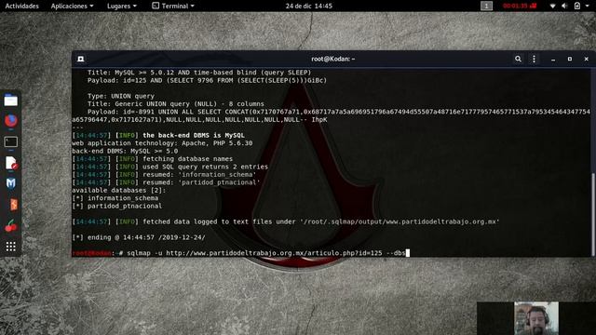Open the Aplicaciones menu
This screenshot has height=335, width=596.
coord(73,6)
